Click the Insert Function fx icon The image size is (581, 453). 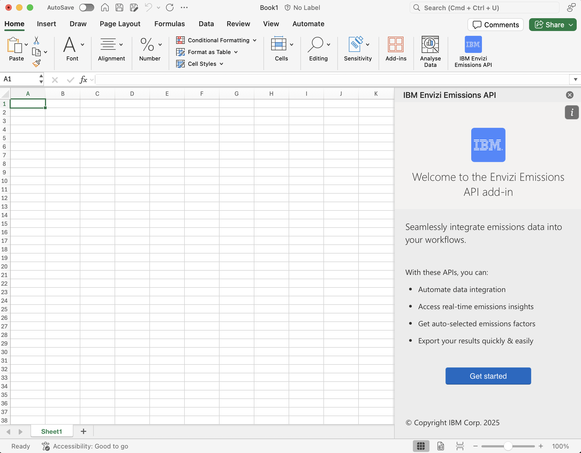(x=83, y=79)
